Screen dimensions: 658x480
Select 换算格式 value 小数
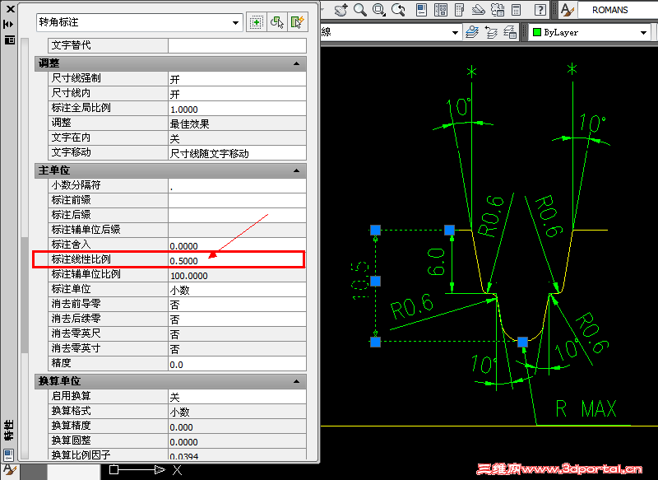[x=237, y=411]
